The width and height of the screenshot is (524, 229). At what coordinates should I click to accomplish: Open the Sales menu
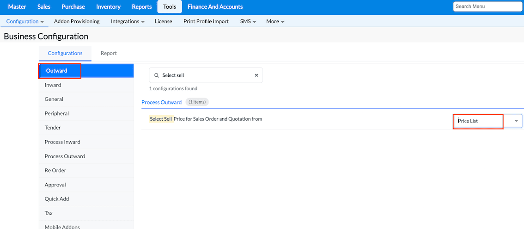point(44,6)
